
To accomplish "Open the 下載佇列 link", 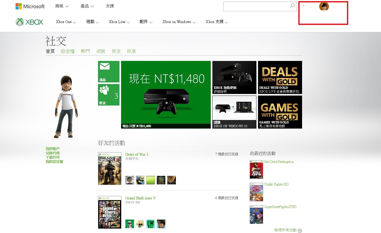I will click(x=53, y=157).
